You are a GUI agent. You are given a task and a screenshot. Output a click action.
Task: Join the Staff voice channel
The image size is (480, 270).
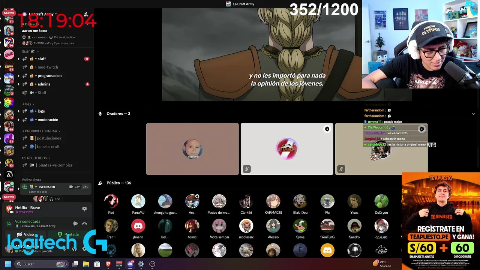(x=55, y=93)
